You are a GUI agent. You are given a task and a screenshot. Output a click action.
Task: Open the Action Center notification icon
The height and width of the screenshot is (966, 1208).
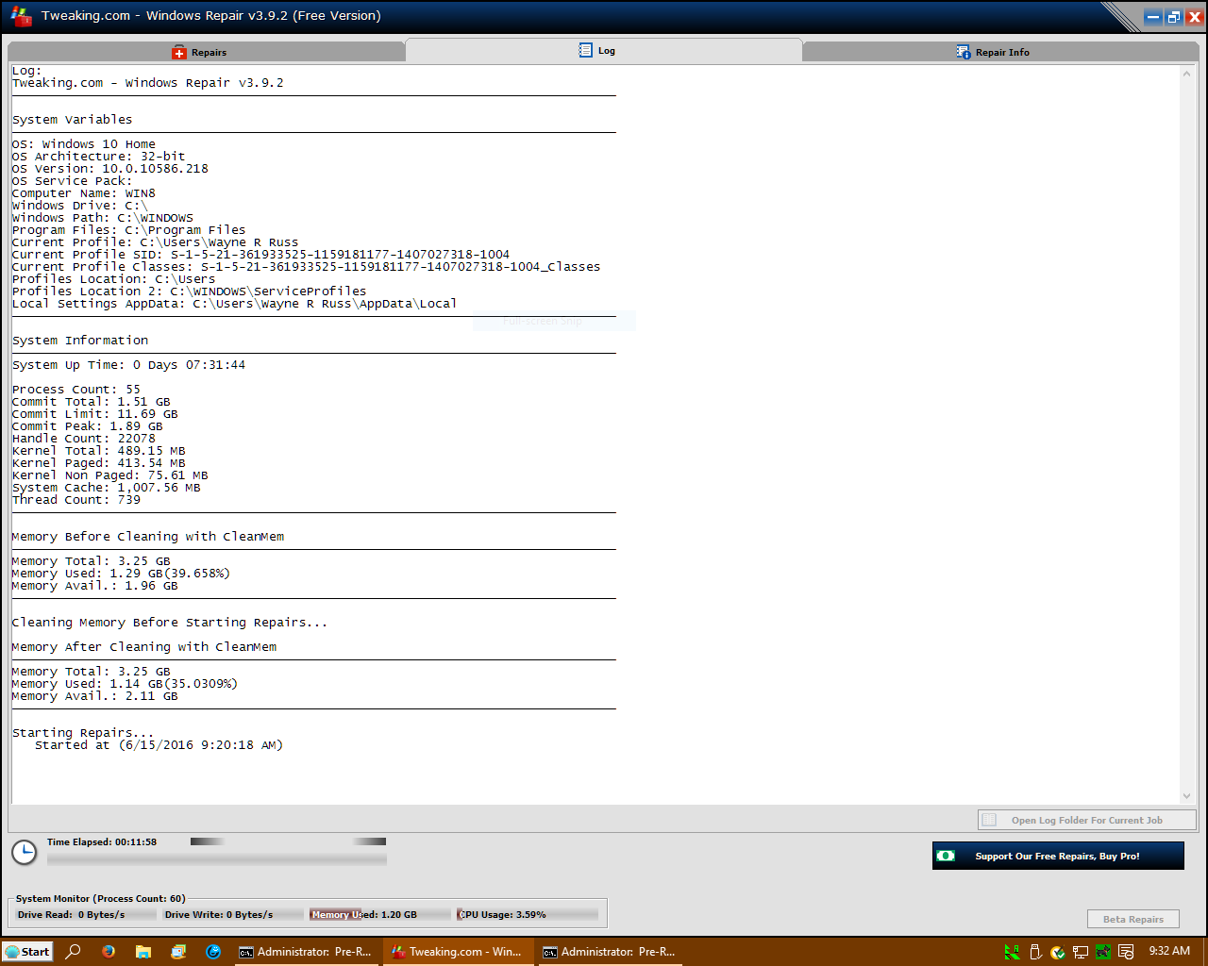click(x=1126, y=952)
